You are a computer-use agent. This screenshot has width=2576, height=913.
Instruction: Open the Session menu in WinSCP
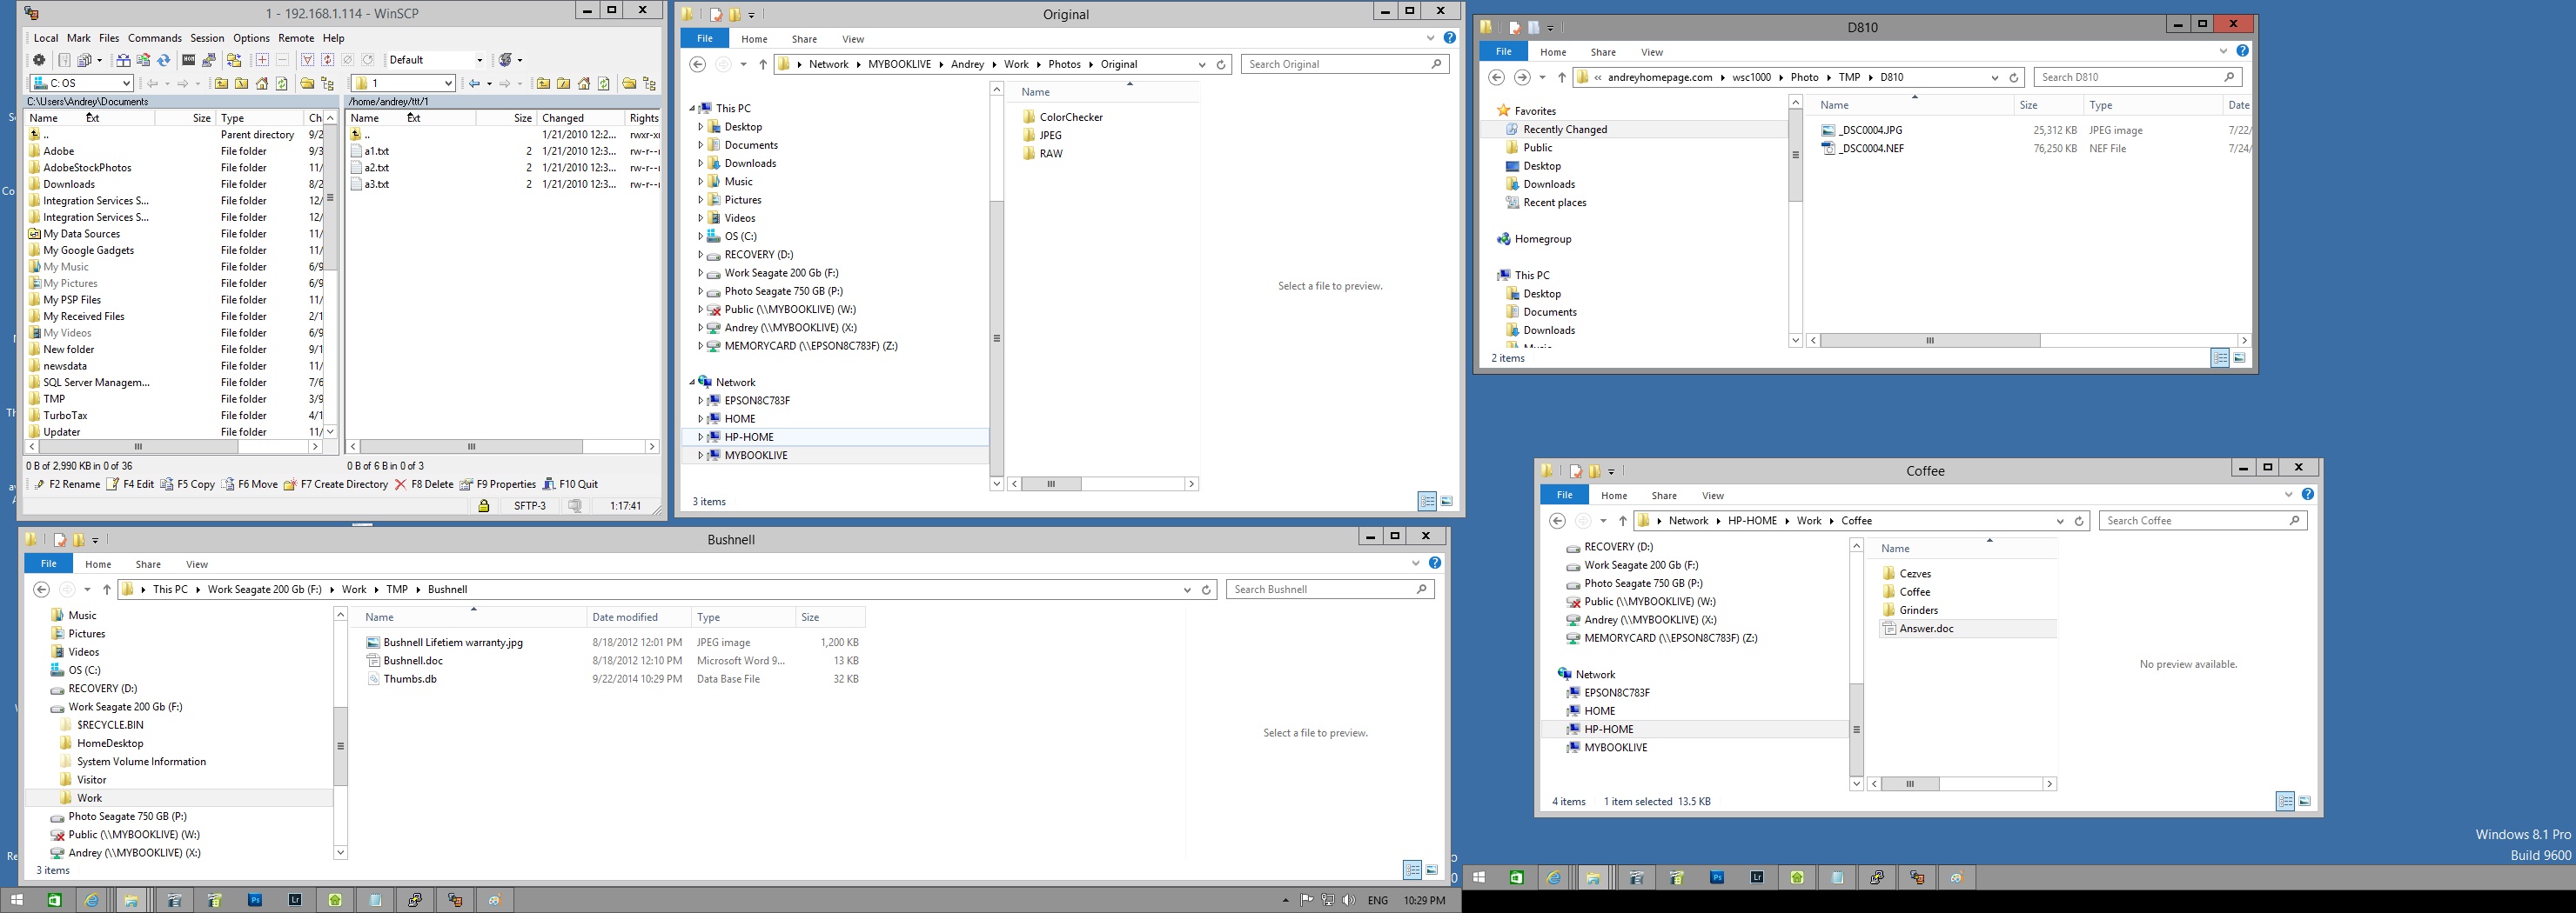click(x=208, y=38)
